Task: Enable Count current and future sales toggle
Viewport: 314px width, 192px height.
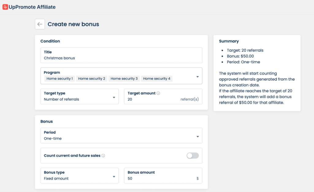Action: pos(193,156)
